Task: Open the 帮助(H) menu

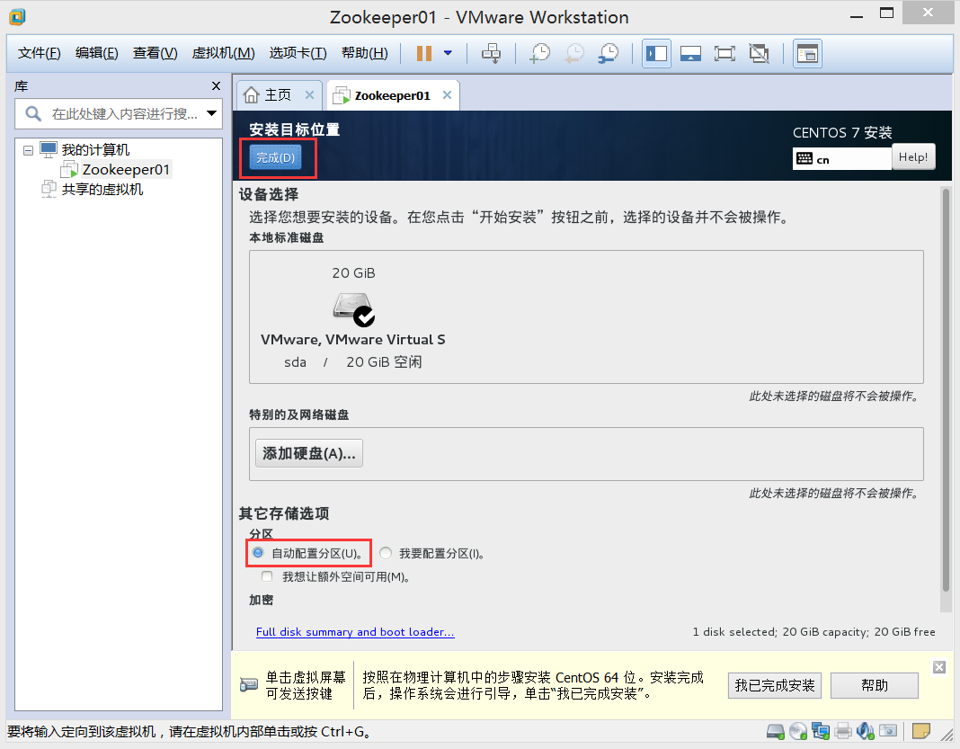Action: pos(364,53)
